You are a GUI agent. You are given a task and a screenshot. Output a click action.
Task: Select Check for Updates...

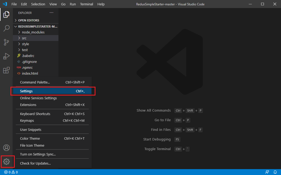52,163
